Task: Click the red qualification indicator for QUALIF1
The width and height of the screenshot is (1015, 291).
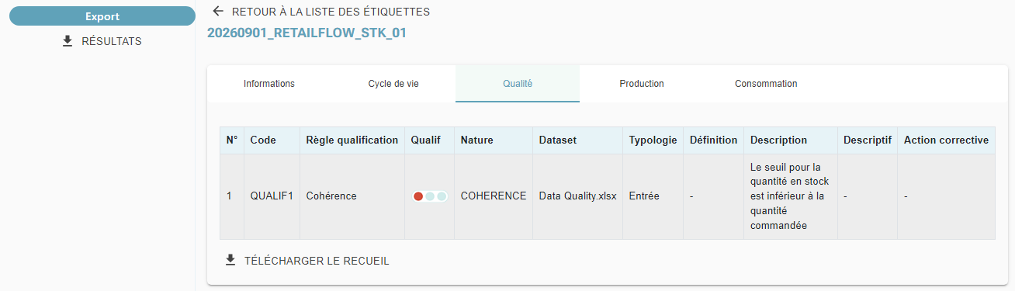Action: (418, 196)
